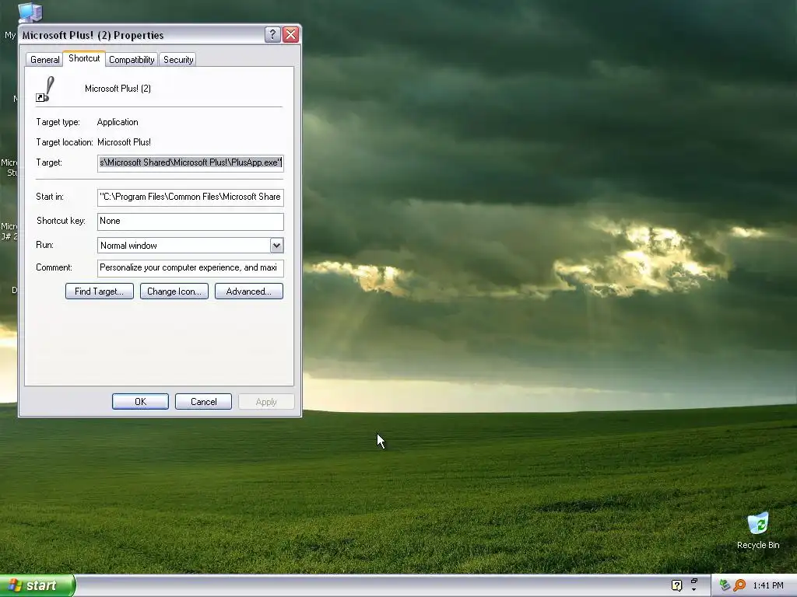Select the Shortcut tab
The image size is (797, 597).
[x=84, y=58]
